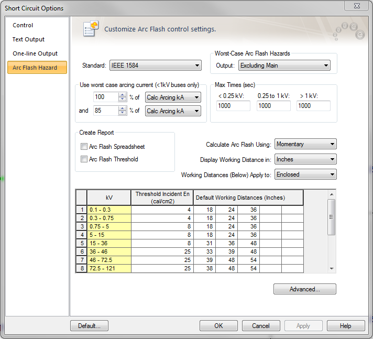Click the table scrollbar up arrow
Image resolution: width=373 pixels, height=339 pixels.
point(332,194)
